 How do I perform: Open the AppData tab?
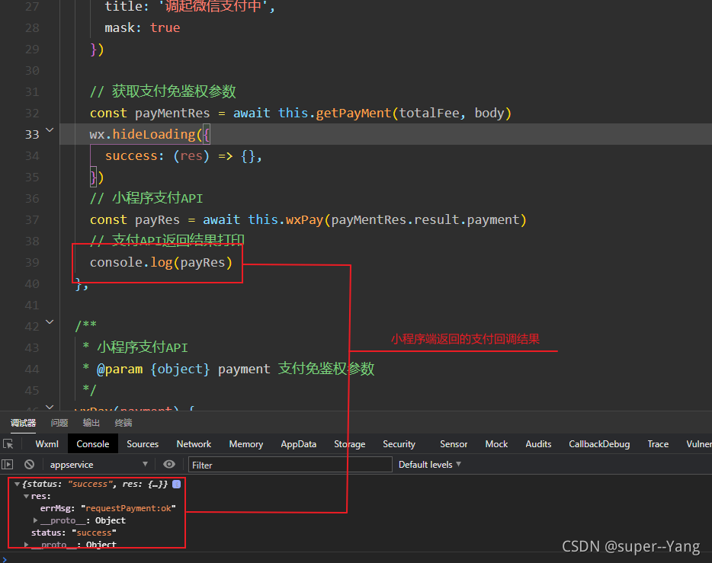(298, 444)
